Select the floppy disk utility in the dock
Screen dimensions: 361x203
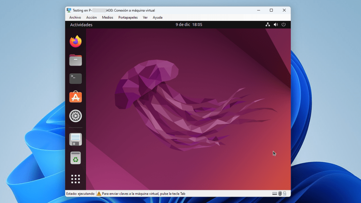(75, 139)
